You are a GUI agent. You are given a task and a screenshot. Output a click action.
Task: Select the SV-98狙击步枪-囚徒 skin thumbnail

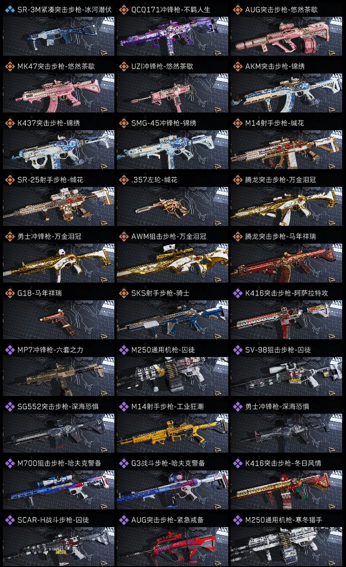coord(286,376)
